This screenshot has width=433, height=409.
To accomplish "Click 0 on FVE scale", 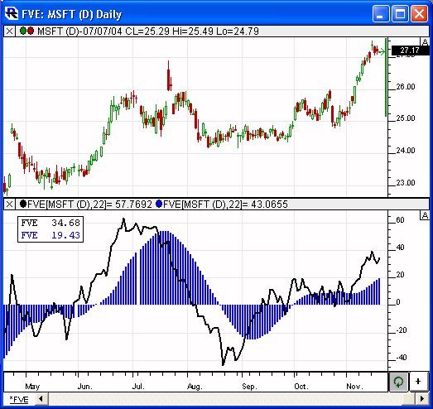I will coord(398,302).
